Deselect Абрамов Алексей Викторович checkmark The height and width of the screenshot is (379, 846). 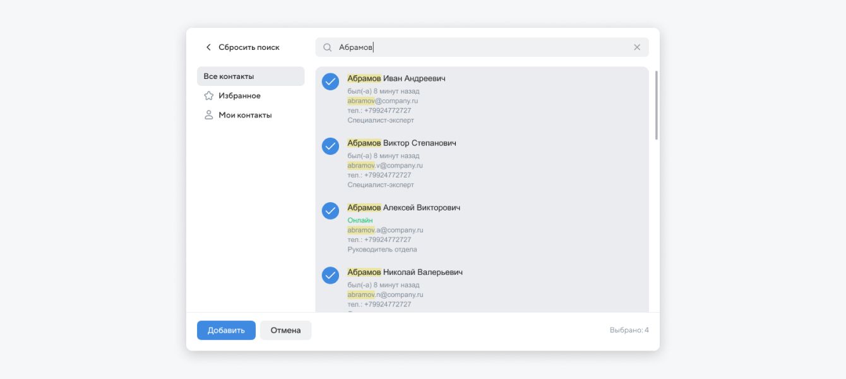tap(330, 210)
